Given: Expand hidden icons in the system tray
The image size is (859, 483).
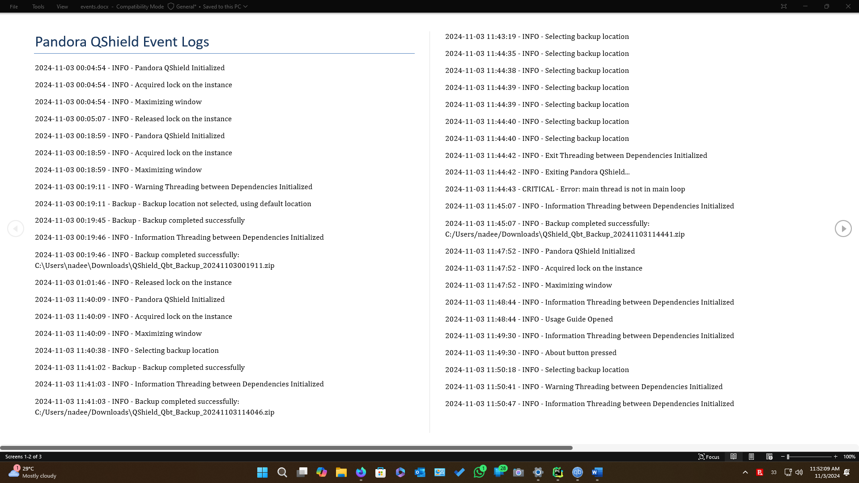Looking at the screenshot, I should pos(745,472).
